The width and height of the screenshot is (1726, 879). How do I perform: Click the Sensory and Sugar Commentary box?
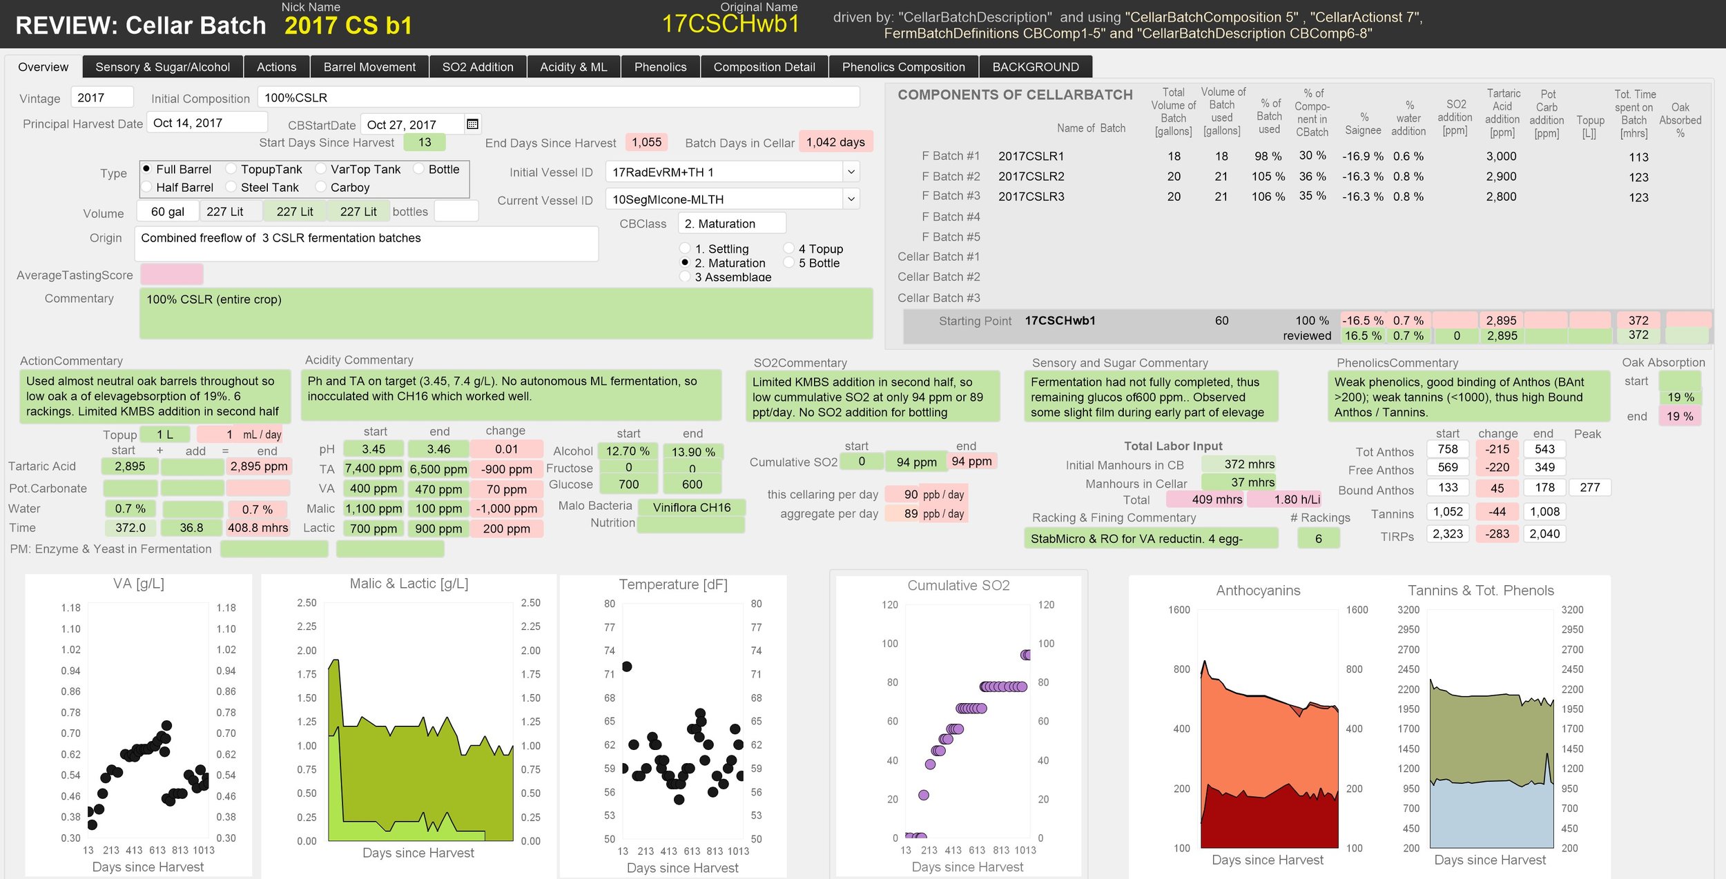coord(1151,397)
